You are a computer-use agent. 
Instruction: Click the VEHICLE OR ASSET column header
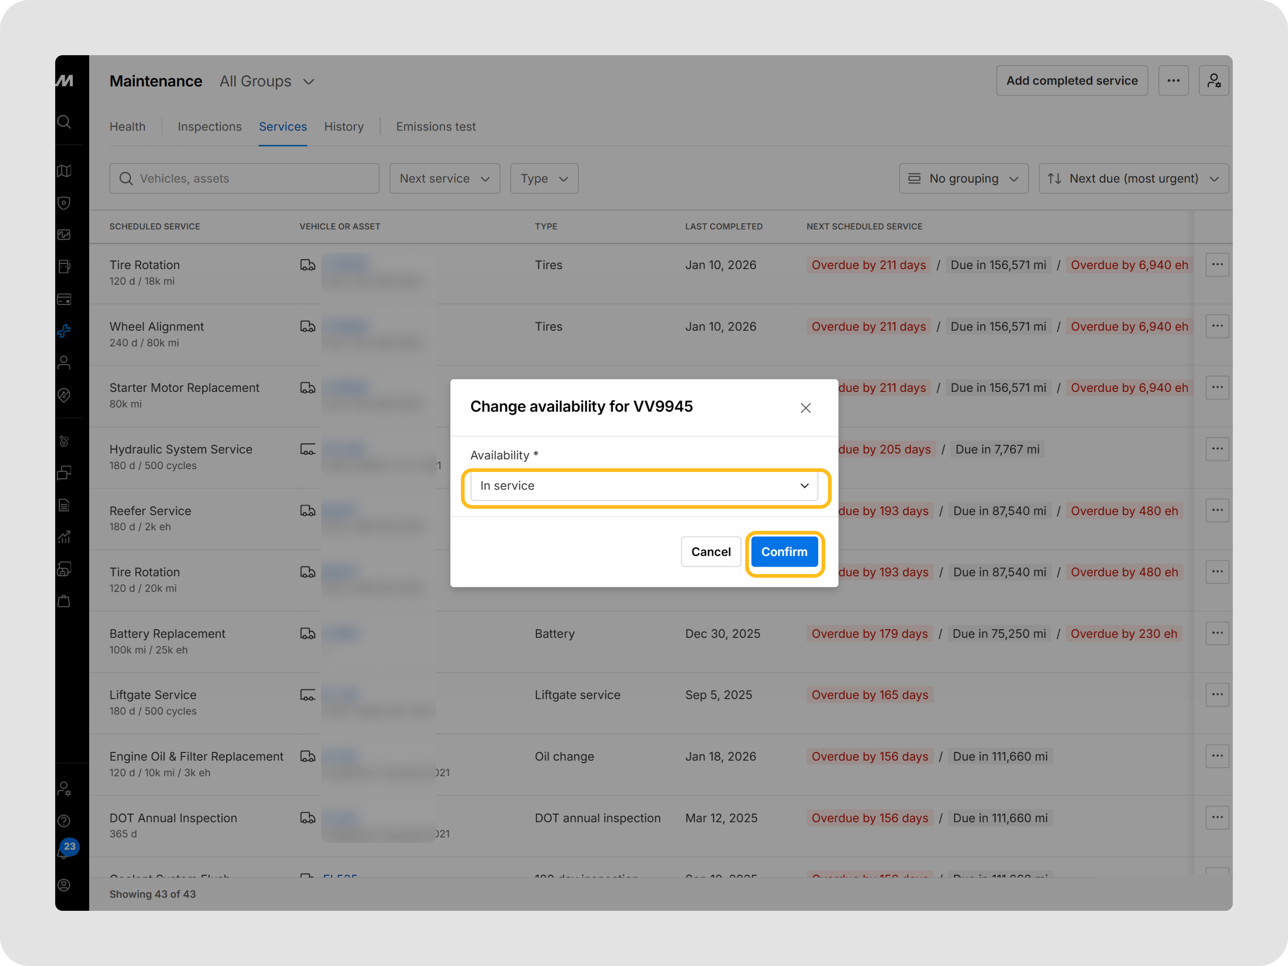pos(340,226)
